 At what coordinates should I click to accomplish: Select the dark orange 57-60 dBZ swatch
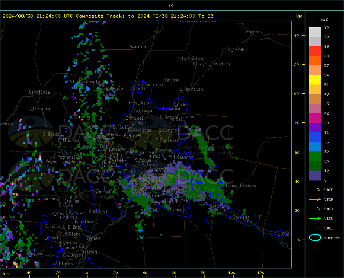[315, 61]
